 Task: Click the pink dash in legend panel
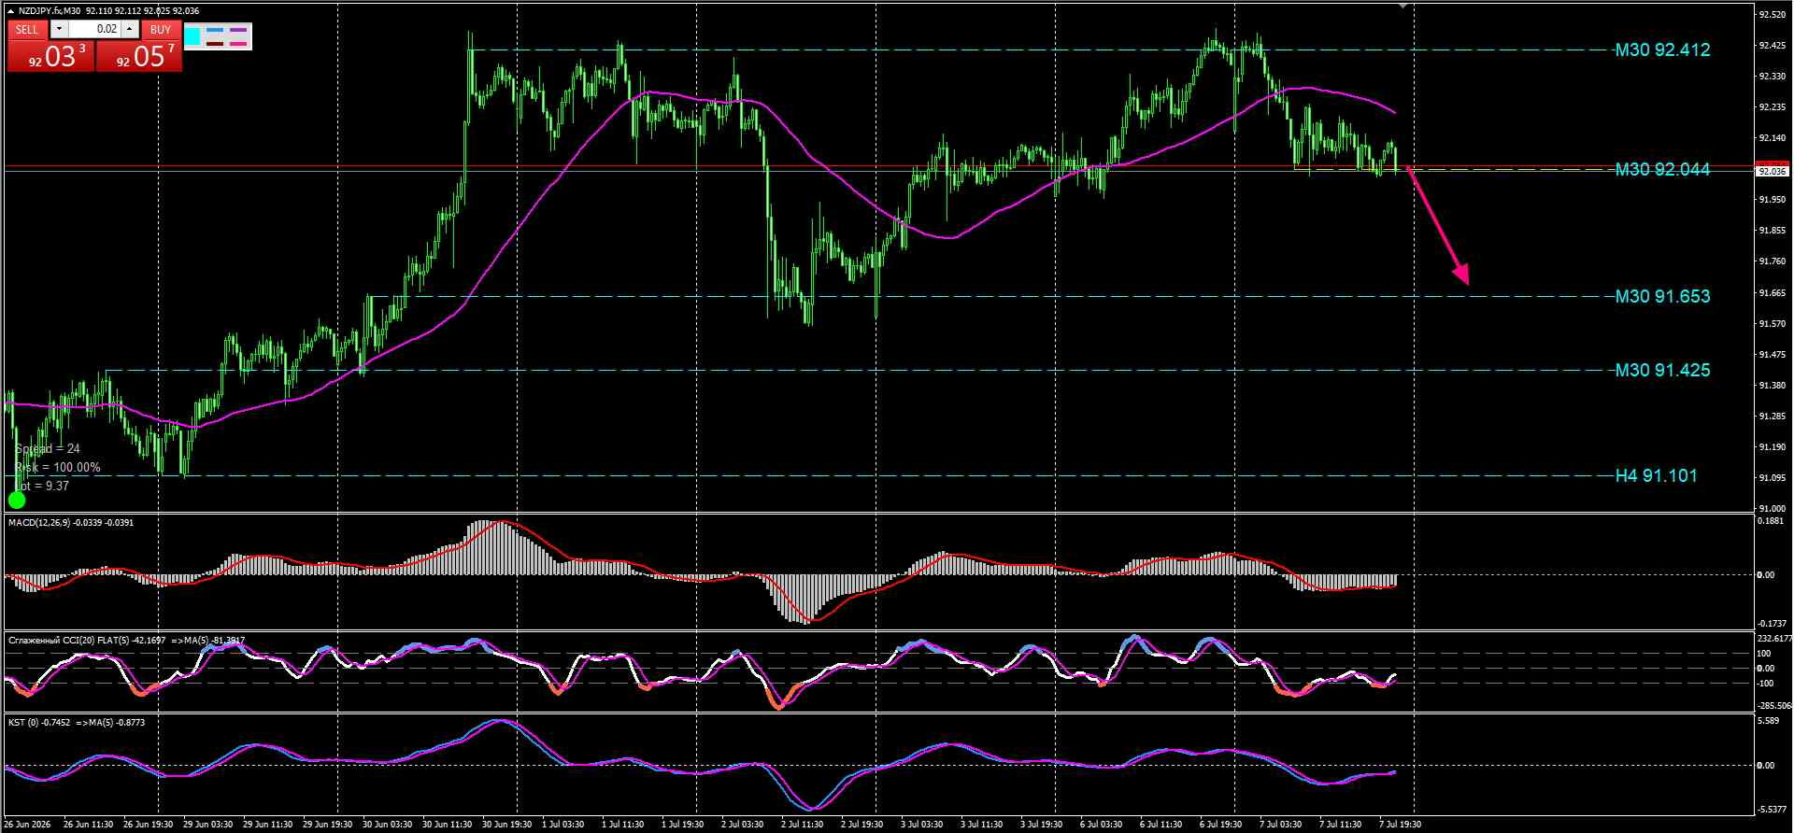point(239,43)
